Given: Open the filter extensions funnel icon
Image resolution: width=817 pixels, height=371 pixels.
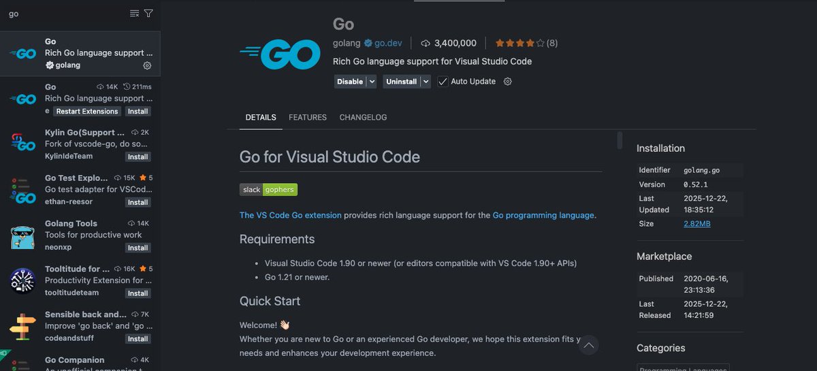Looking at the screenshot, I should 148,14.
